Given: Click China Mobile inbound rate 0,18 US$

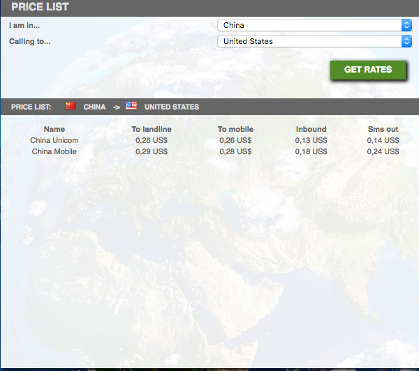Looking at the screenshot, I should click(x=311, y=151).
